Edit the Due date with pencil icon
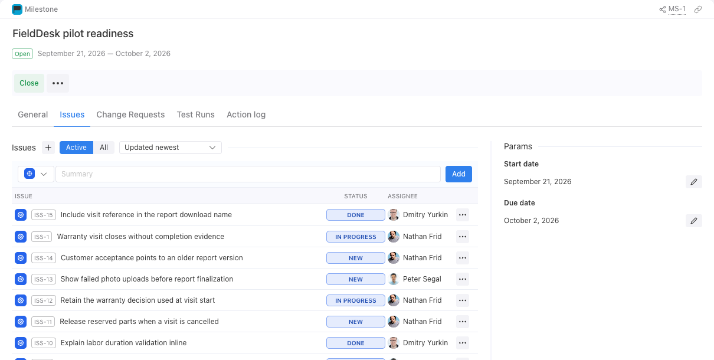The width and height of the screenshot is (714, 360). 694,221
